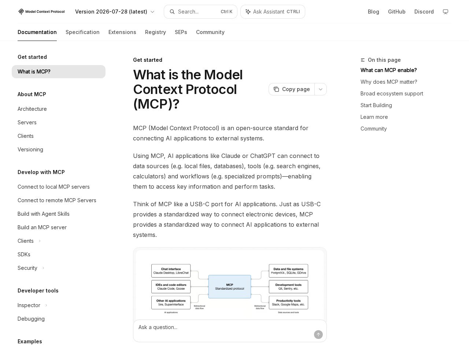Open the Architecture sidebar page
This screenshot has width=469, height=351.
(32, 109)
